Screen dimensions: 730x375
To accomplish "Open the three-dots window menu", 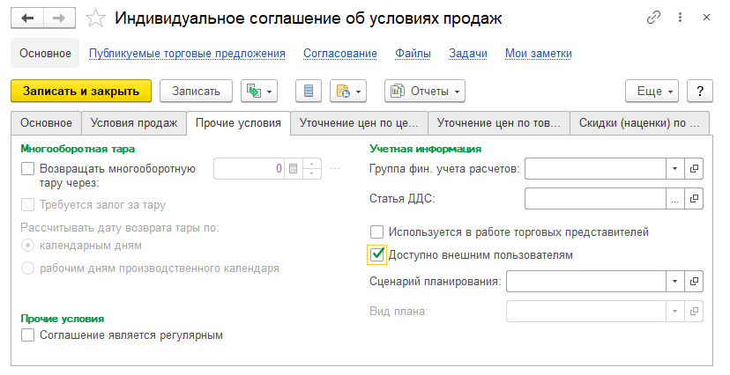I will (x=681, y=18).
